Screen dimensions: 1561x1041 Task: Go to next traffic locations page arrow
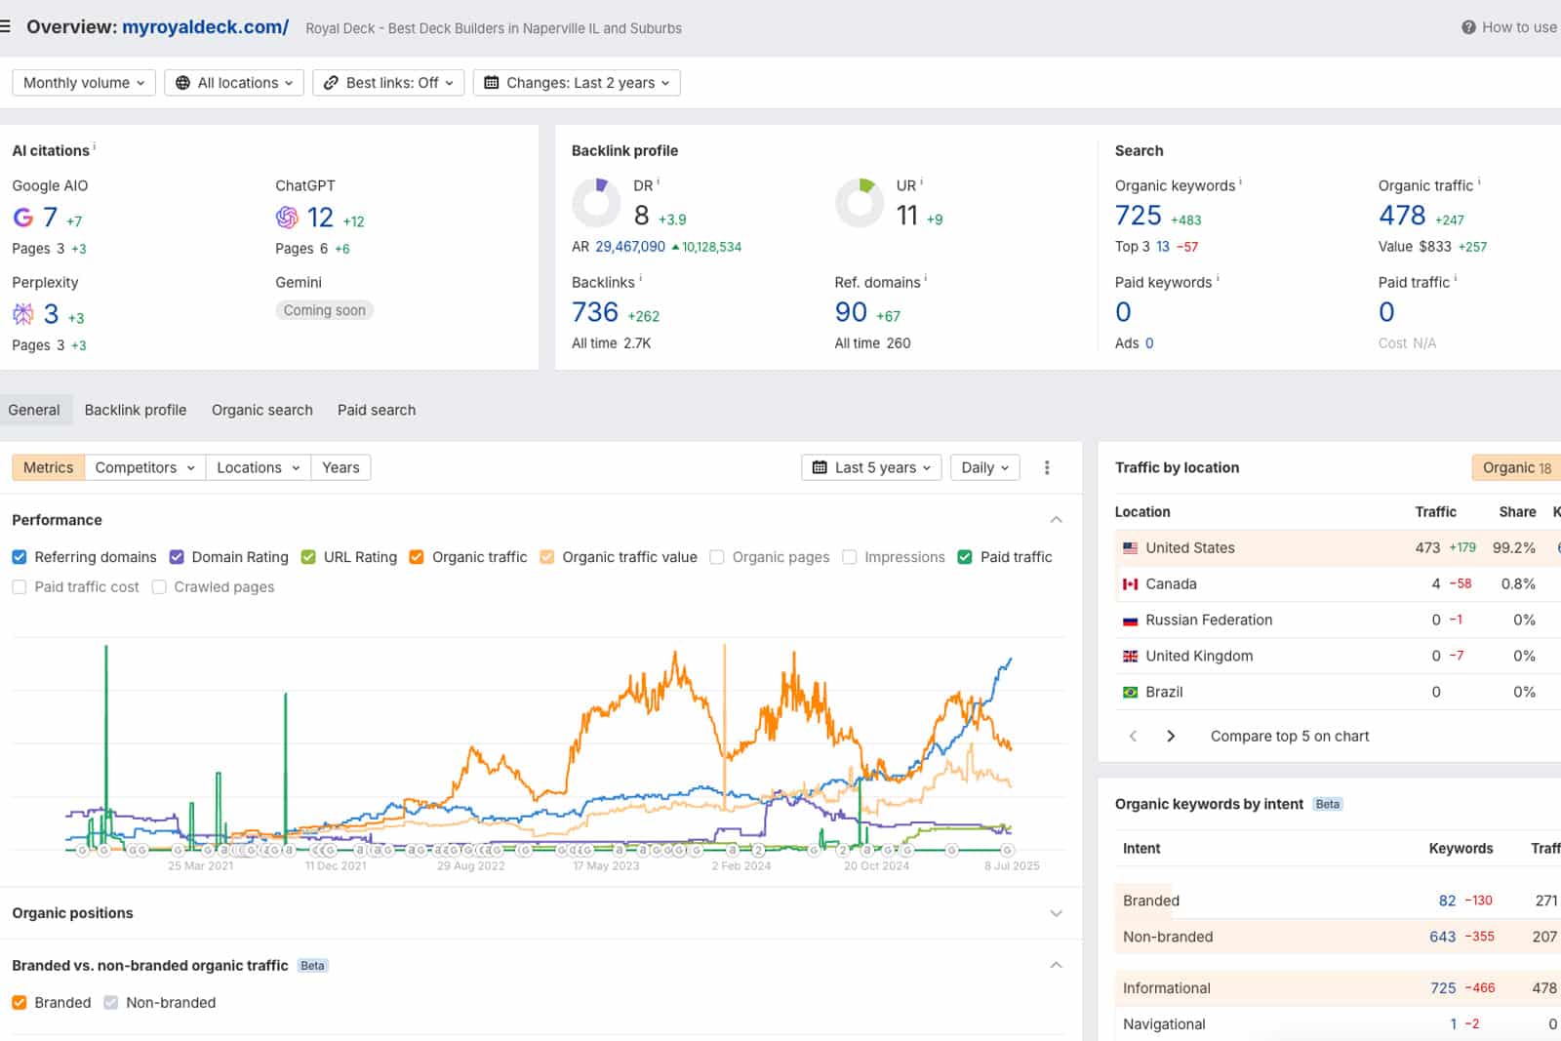[x=1171, y=736]
